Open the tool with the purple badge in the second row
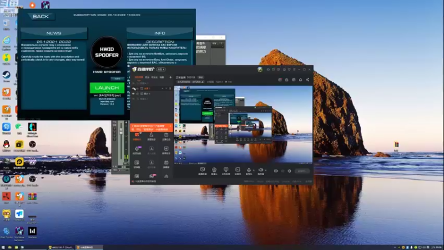Image resolution: width=444 pixels, height=250 pixels. pyautogui.click(x=137, y=150)
